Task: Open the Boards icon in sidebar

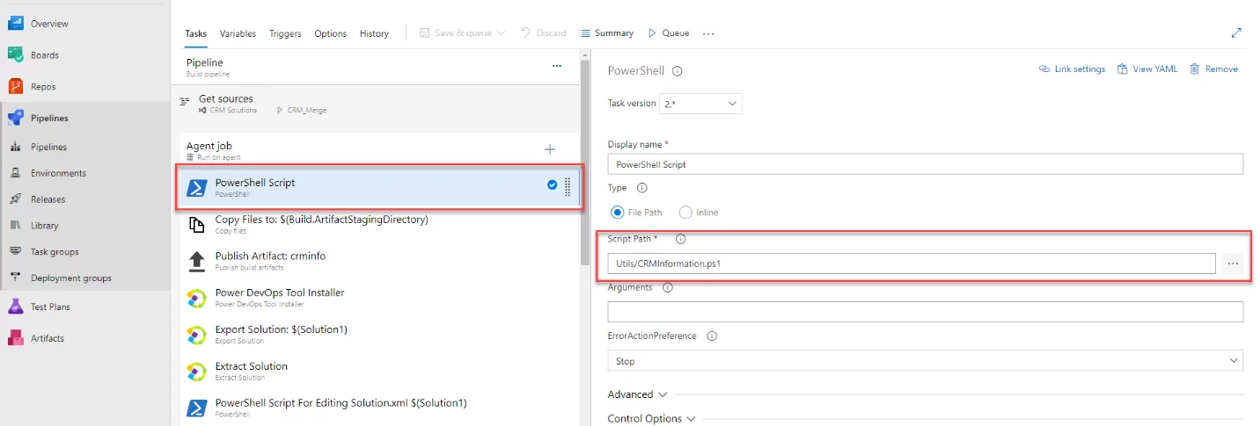Action: click(x=15, y=54)
